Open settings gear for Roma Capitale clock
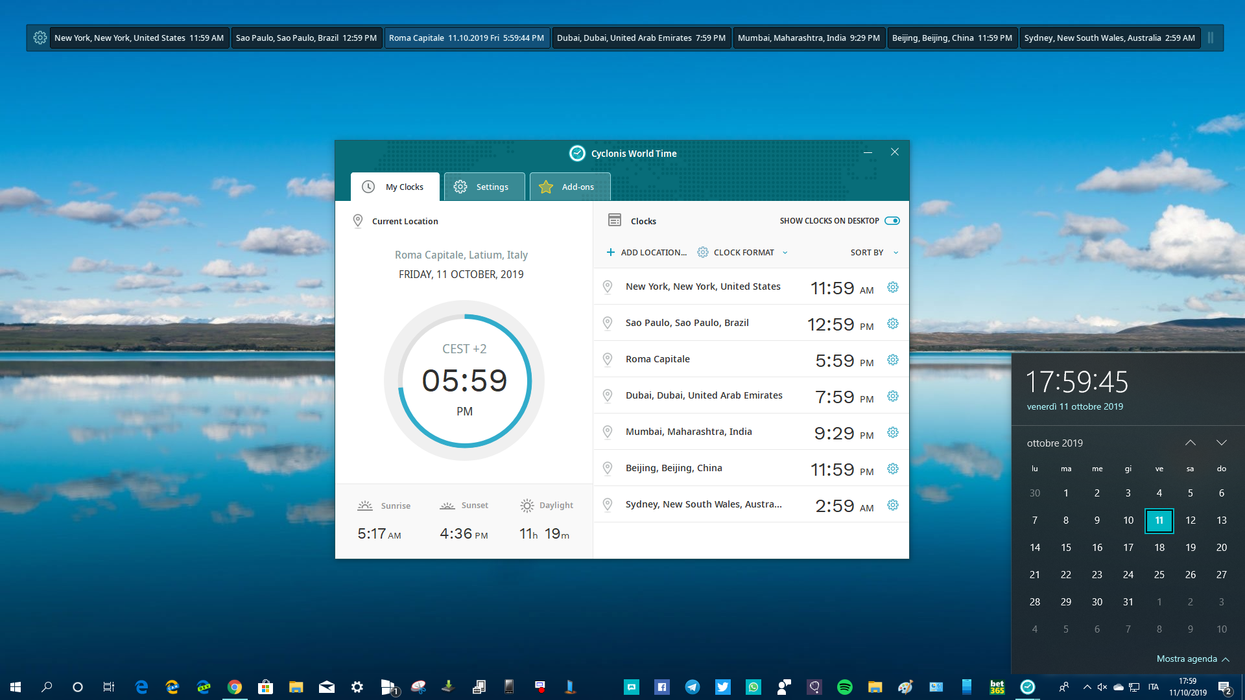The height and width of the screenshot is (700, 1245). tap(893, 360)
